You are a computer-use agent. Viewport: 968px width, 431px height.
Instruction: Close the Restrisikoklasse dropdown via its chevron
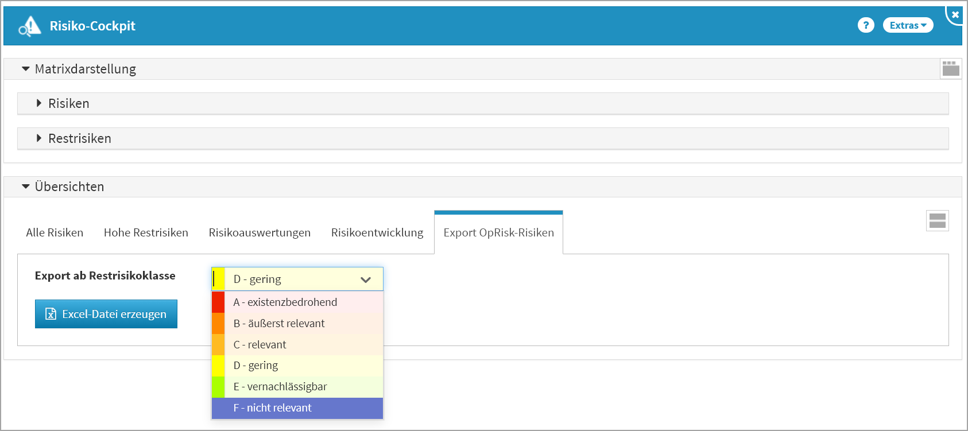366,279
